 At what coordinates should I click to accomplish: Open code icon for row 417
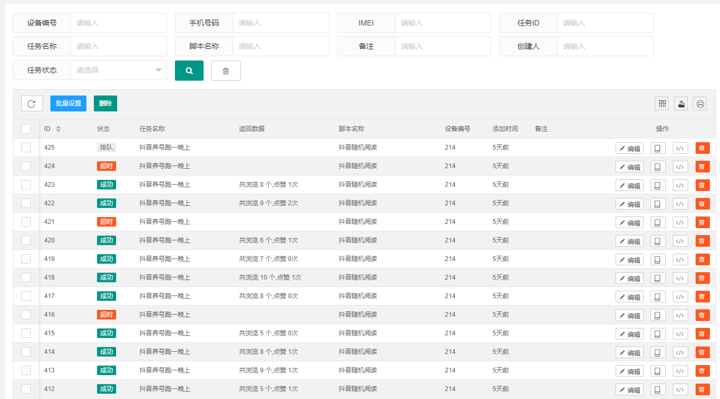click(680, 297)
